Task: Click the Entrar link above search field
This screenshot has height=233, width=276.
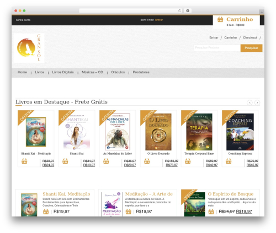Action: coord(214,37)
